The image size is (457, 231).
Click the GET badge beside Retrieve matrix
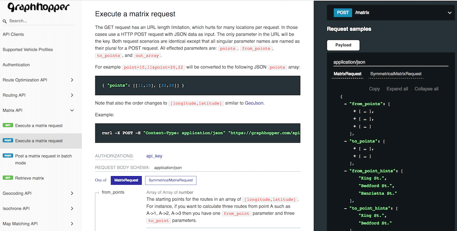coord(8,178)
